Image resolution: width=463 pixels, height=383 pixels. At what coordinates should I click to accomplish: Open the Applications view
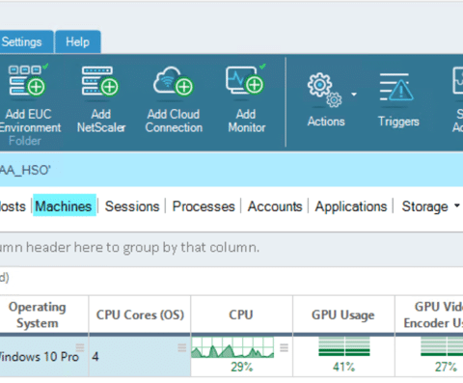pos(351,206)
